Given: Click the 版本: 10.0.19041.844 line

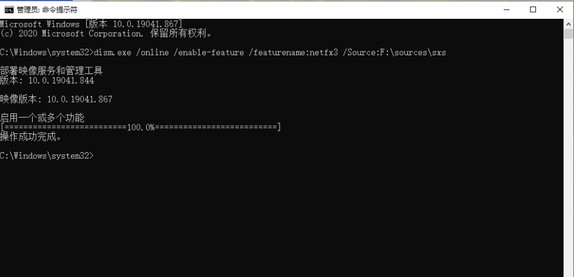Looking at the screenshot, I should tap(47, 81).
